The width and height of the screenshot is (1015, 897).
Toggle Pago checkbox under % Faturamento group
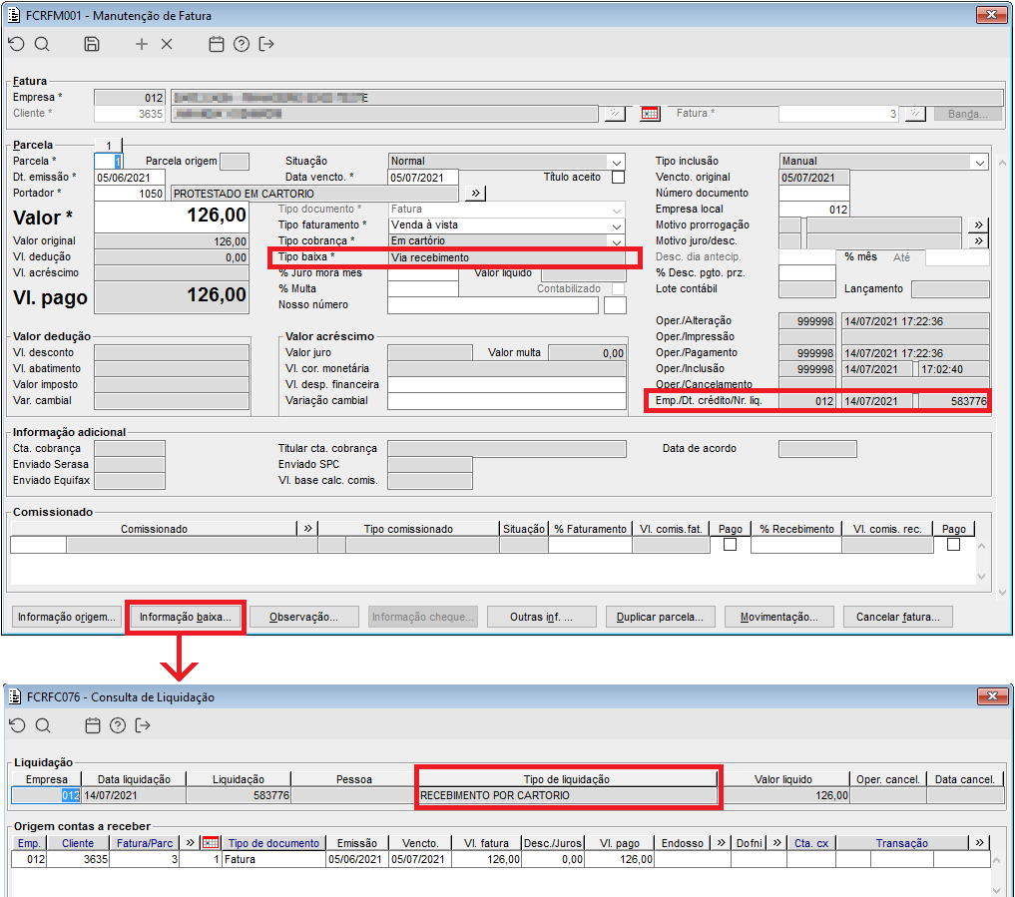tap(730, 545)
